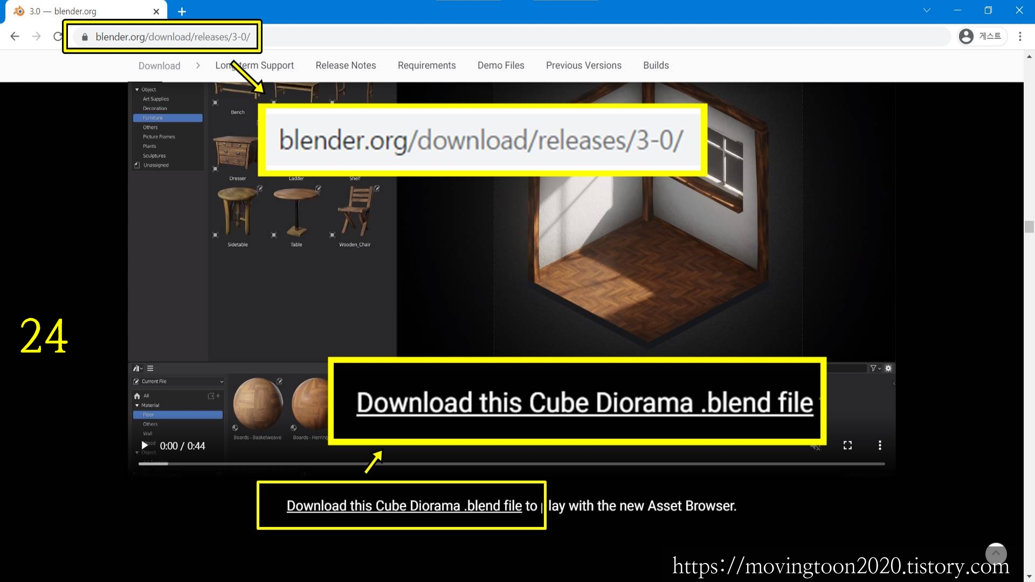Select the Sculptures catalog
Image resolution: width=1035 pixels, height=582 pixels.
154,156
